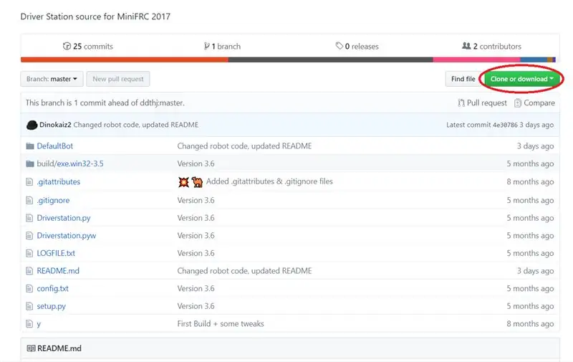Click the README.md book icon header
This screenshot has height=362, width=573.
pos(31,348)
